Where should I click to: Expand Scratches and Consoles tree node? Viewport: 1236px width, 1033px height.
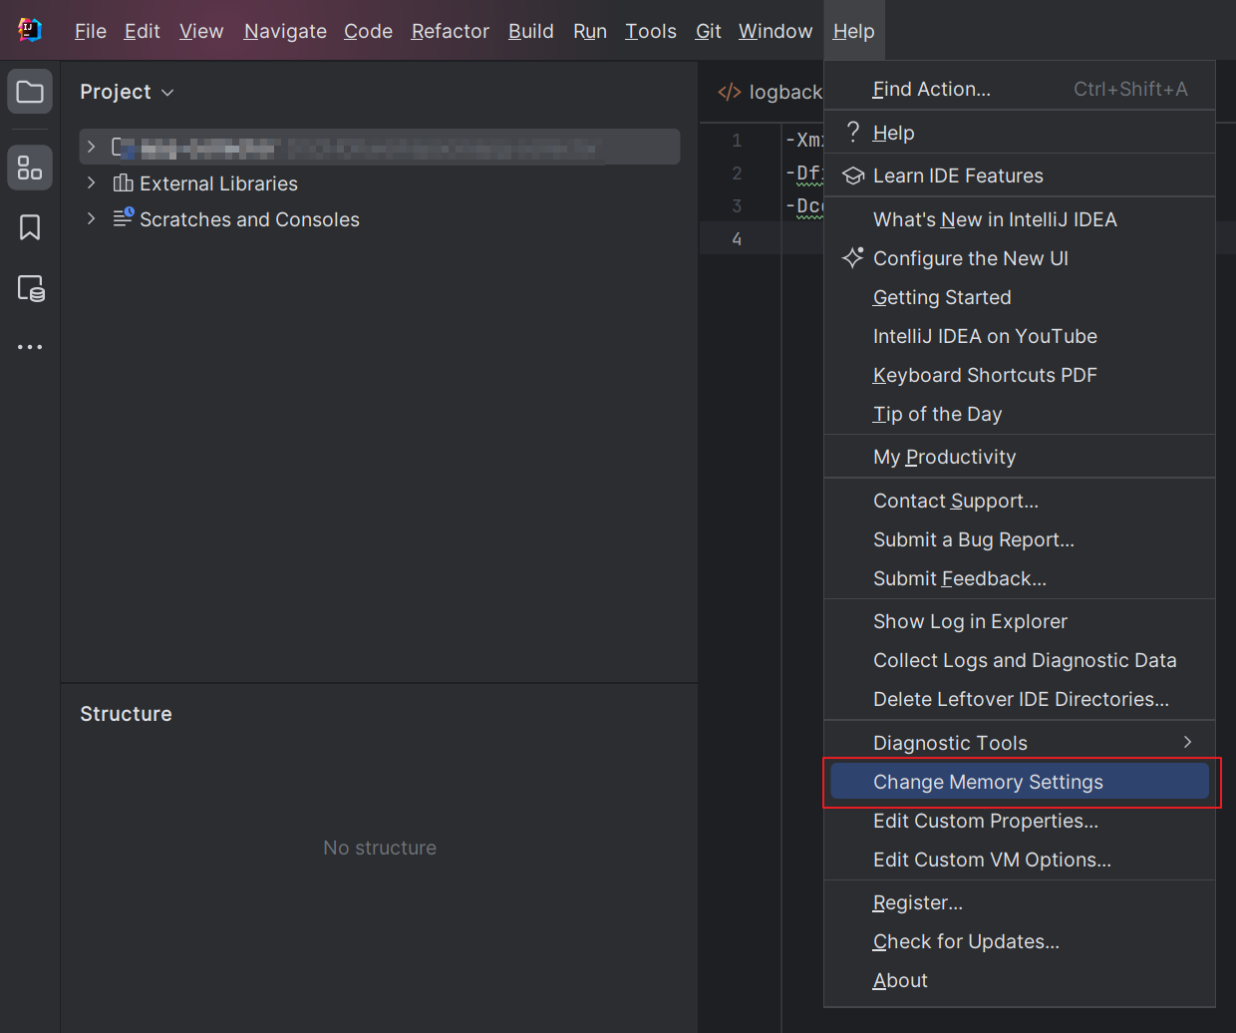pyautogui.click(x=91, y=218)
